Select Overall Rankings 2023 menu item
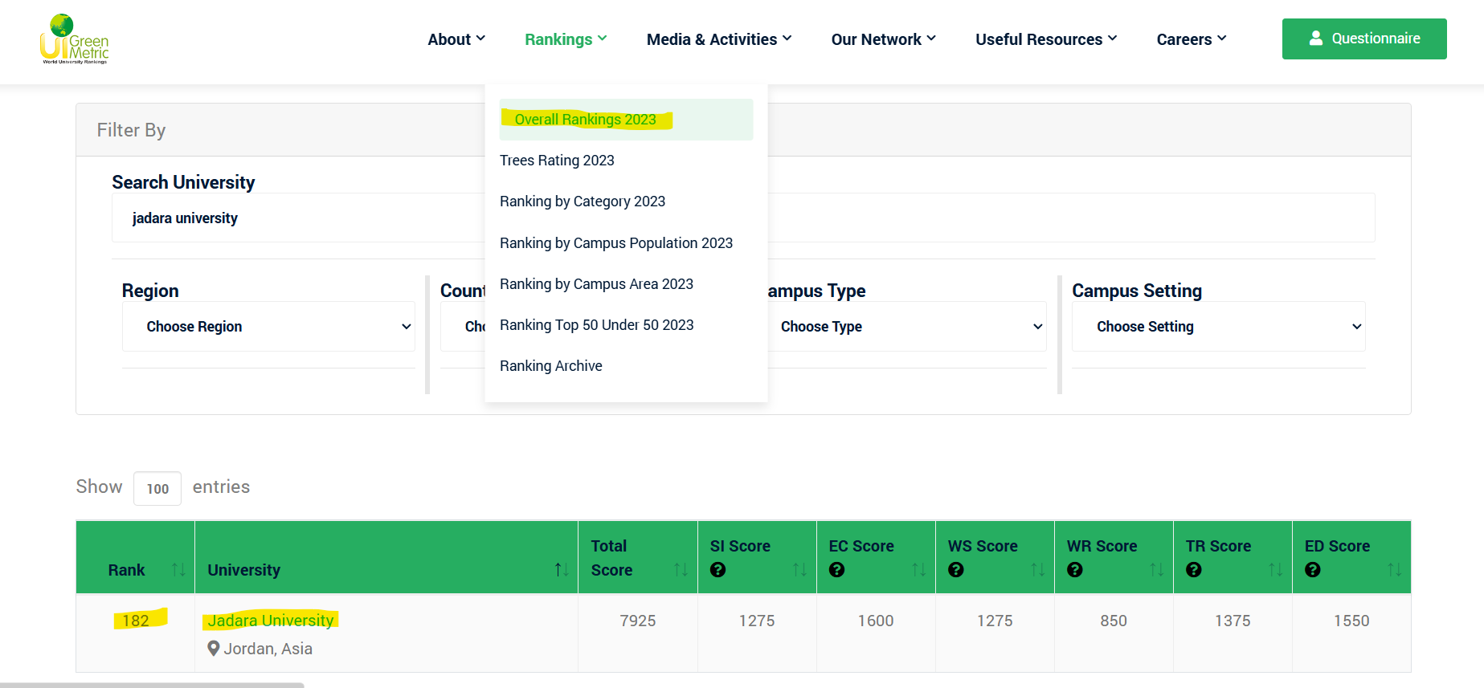Screen dimensions: 1484x688 pyautogui.click(x=626, y=120)
